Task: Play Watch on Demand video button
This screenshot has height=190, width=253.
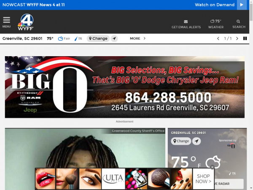Action: point(242,5)
